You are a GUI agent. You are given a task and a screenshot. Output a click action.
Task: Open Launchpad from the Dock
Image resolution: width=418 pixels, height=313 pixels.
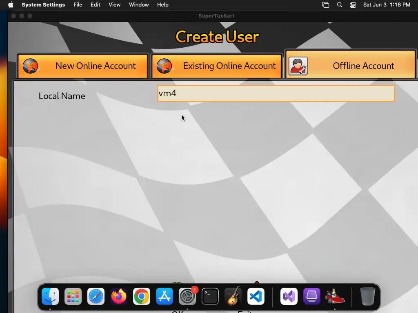[73, 296]
